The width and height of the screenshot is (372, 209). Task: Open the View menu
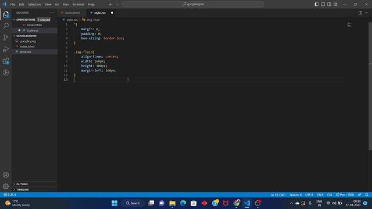(48, 4)
